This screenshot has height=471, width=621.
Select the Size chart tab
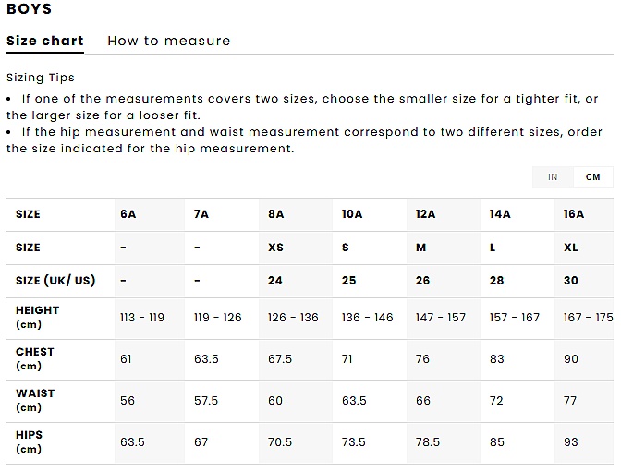(44, 41)
